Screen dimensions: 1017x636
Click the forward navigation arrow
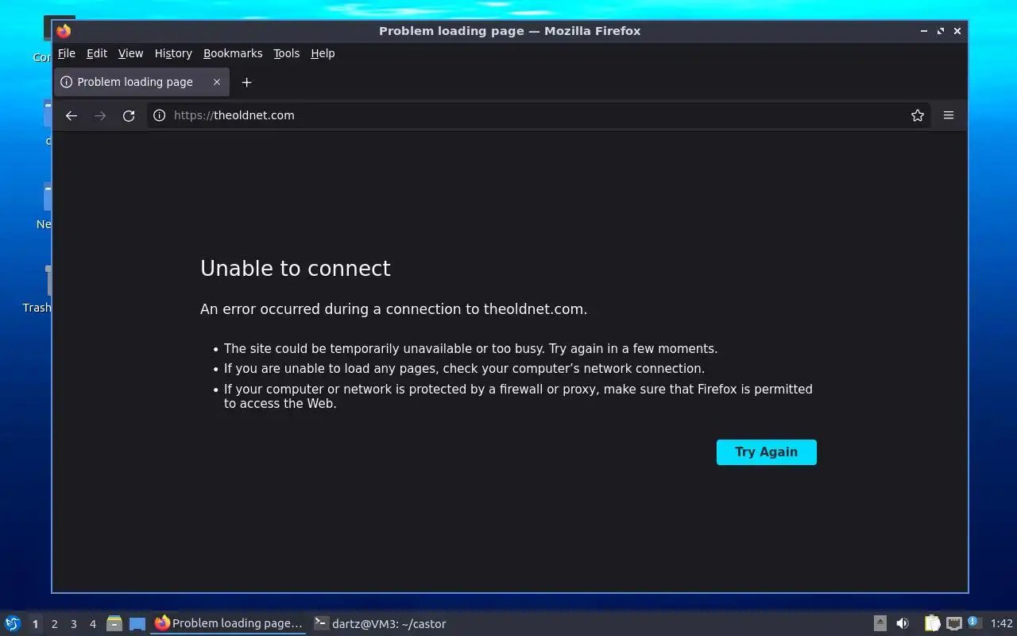[100, 115]
